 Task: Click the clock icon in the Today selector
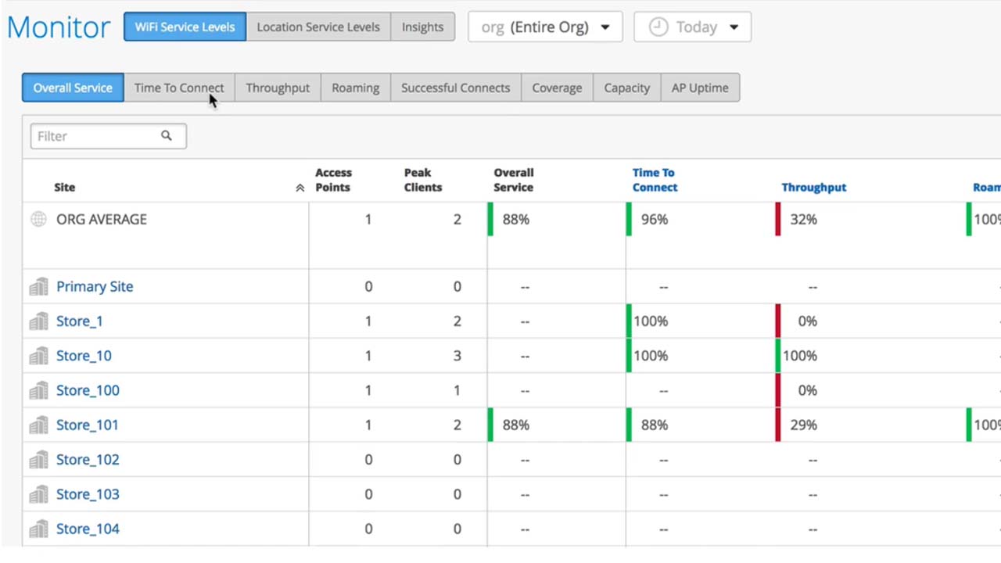point(659,27)
